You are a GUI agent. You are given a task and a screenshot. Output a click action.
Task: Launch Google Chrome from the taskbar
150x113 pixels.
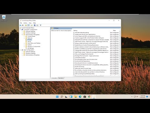[89, 97]
